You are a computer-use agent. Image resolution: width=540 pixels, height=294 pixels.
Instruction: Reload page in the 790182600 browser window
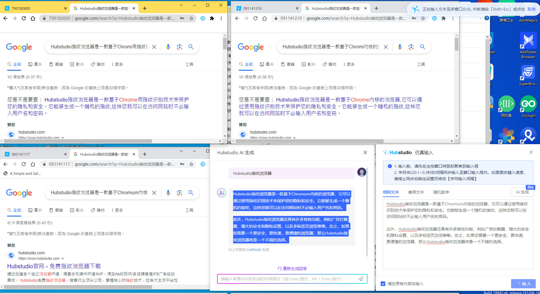24,18
